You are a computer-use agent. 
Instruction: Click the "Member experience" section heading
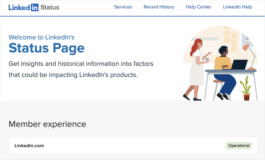[47, 124]
